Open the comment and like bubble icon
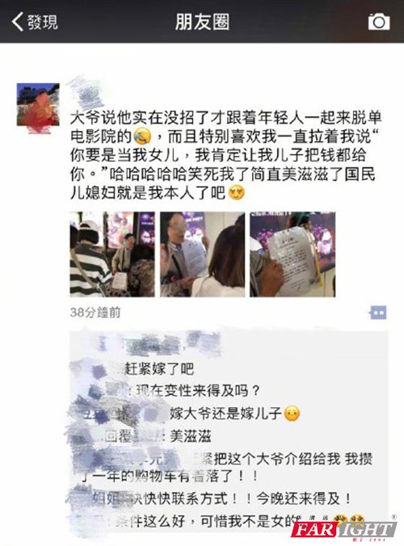Image resolution: width=404 pixels, height=546 pixels. coord(378,313)
